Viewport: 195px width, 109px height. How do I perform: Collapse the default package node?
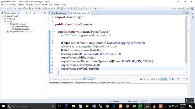click(8, 24)
